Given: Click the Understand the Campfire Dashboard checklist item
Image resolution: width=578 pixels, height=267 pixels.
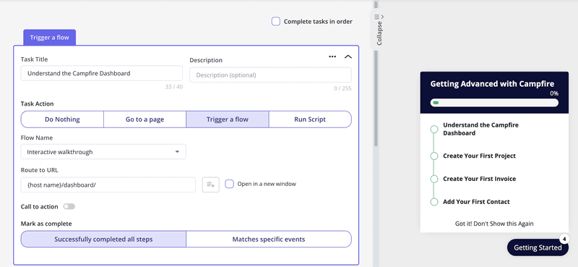Looking at the screenshot, I should click(480, 129).
